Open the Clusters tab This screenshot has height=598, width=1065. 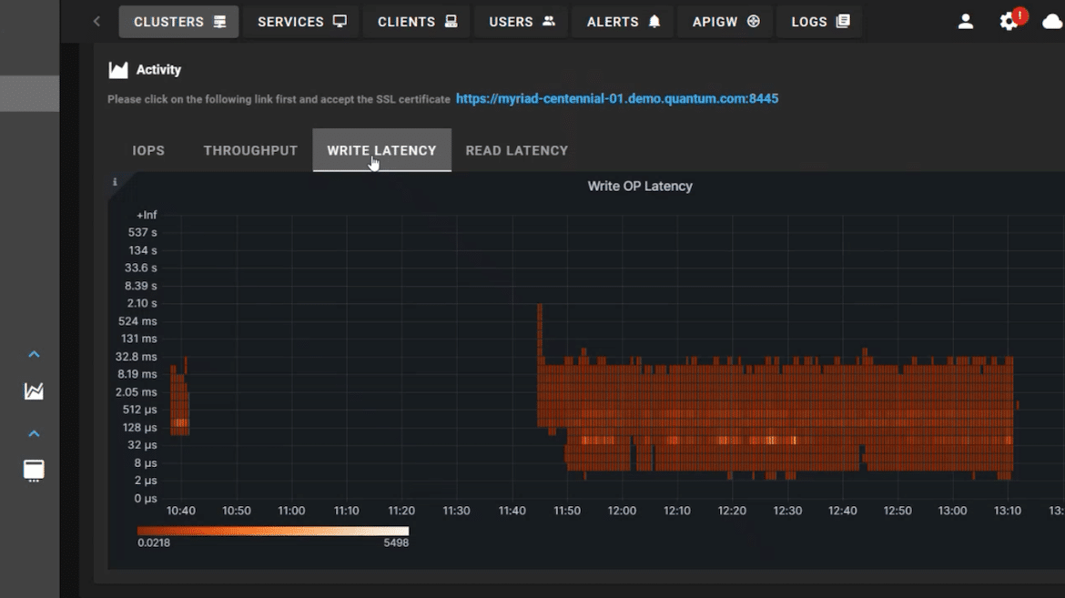click(x=178, y=22)
